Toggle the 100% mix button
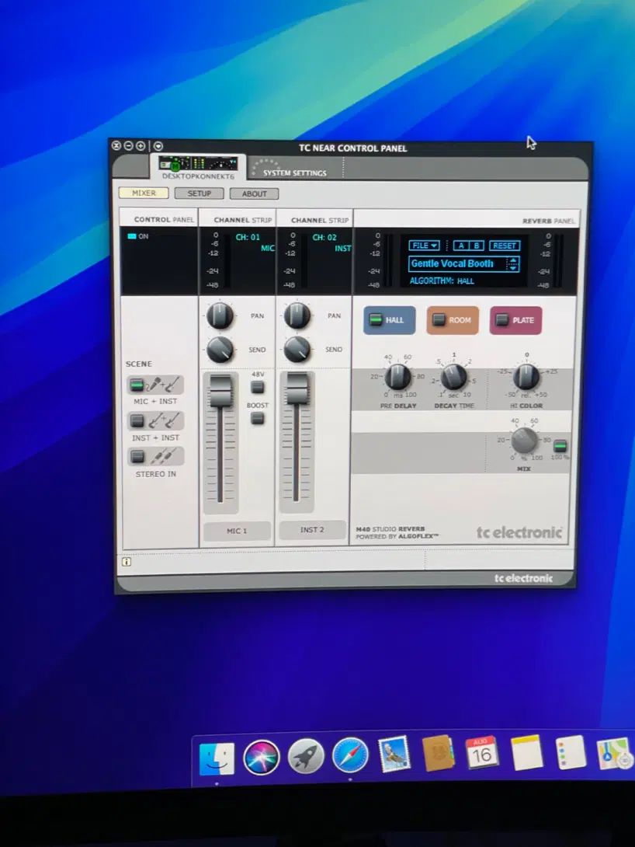 pos(560,446)
